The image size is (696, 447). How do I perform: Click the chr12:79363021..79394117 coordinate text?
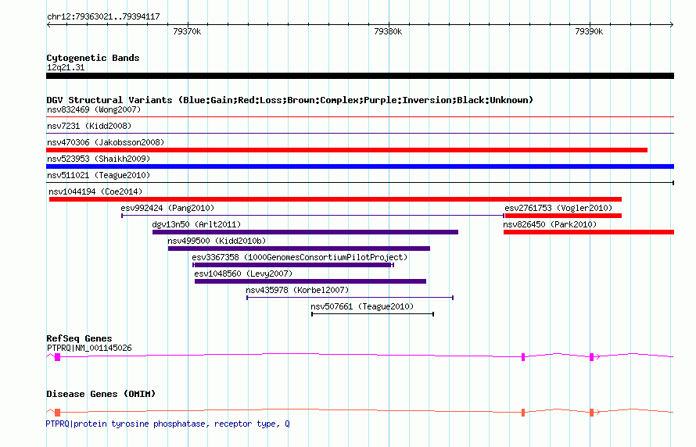tap(103, 17)
